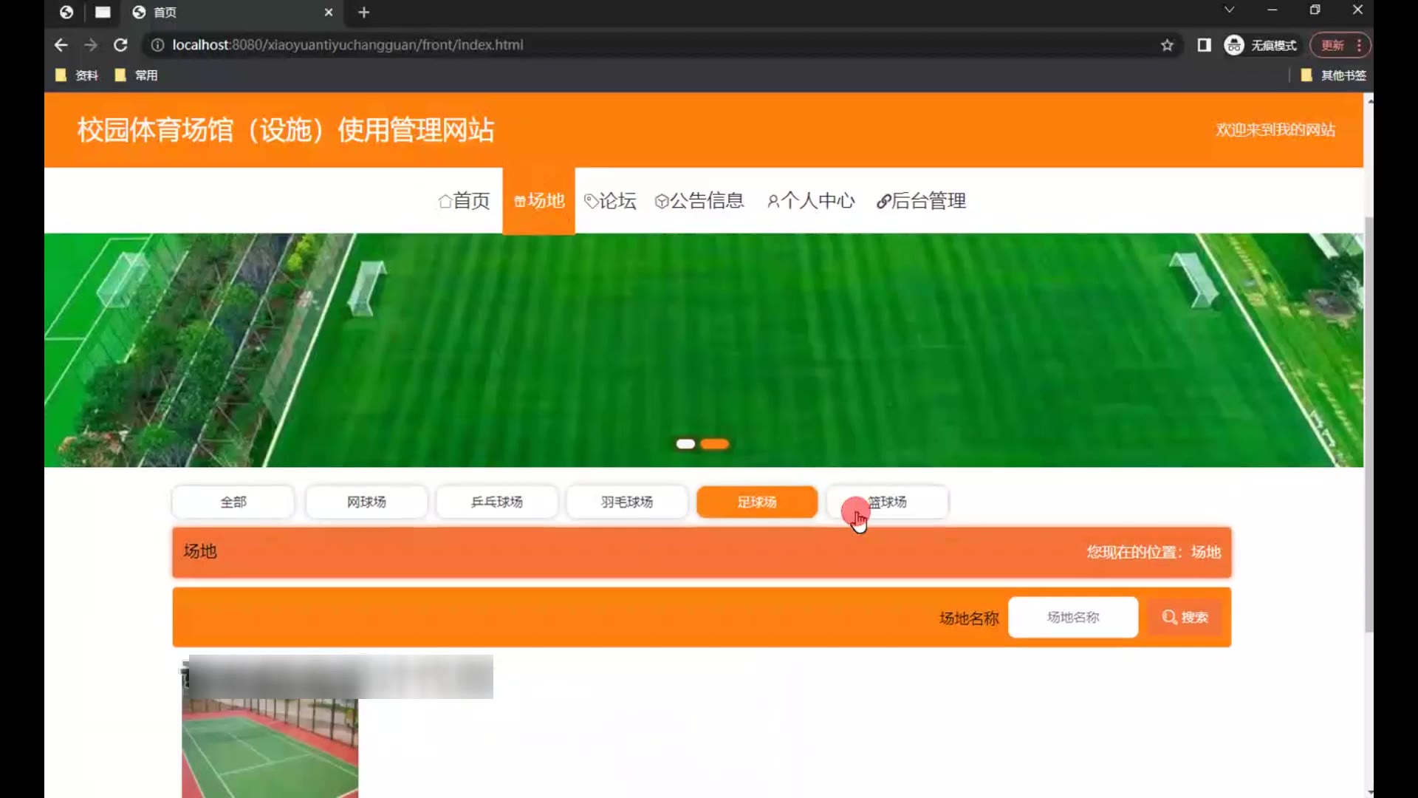Open new tab with plus icon

pyautogui.click(x=363, y=12)
